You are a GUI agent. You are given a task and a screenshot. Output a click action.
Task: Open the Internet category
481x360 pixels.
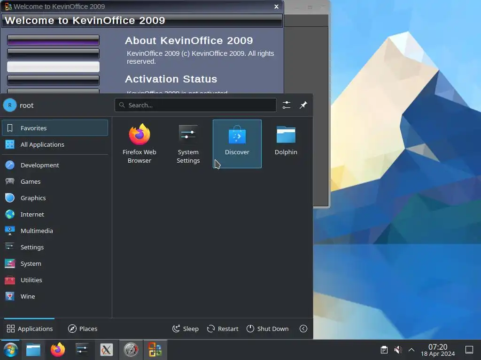point(55,214)
